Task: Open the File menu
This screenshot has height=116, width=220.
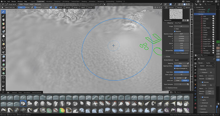Action: pos(5,2)
